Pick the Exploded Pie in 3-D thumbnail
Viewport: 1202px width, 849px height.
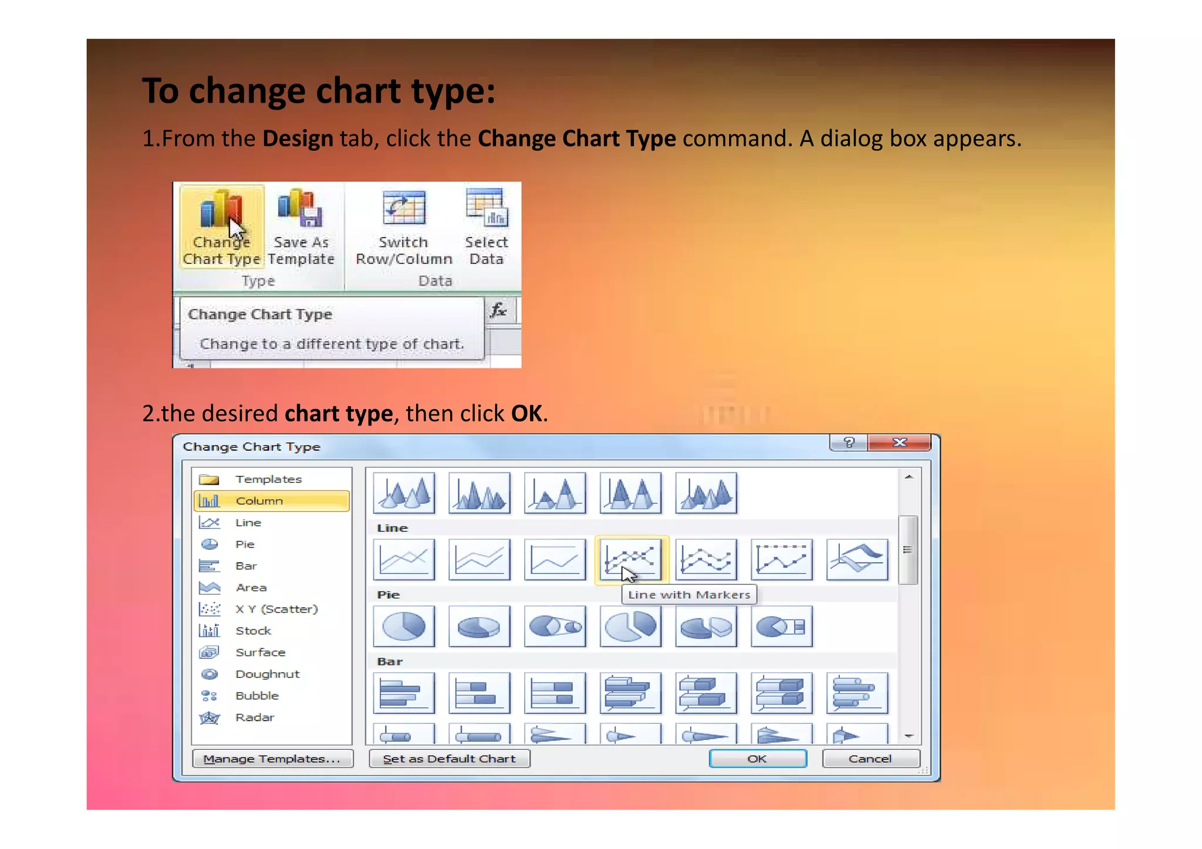coord(706,627)
